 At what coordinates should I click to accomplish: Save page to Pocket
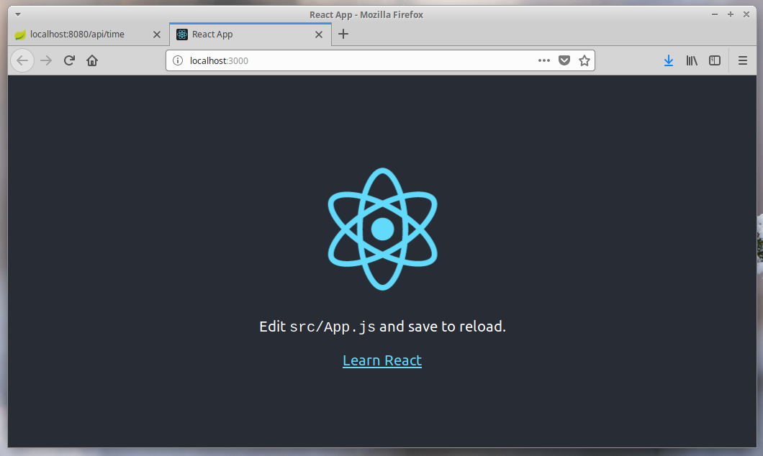click(564, 60)
